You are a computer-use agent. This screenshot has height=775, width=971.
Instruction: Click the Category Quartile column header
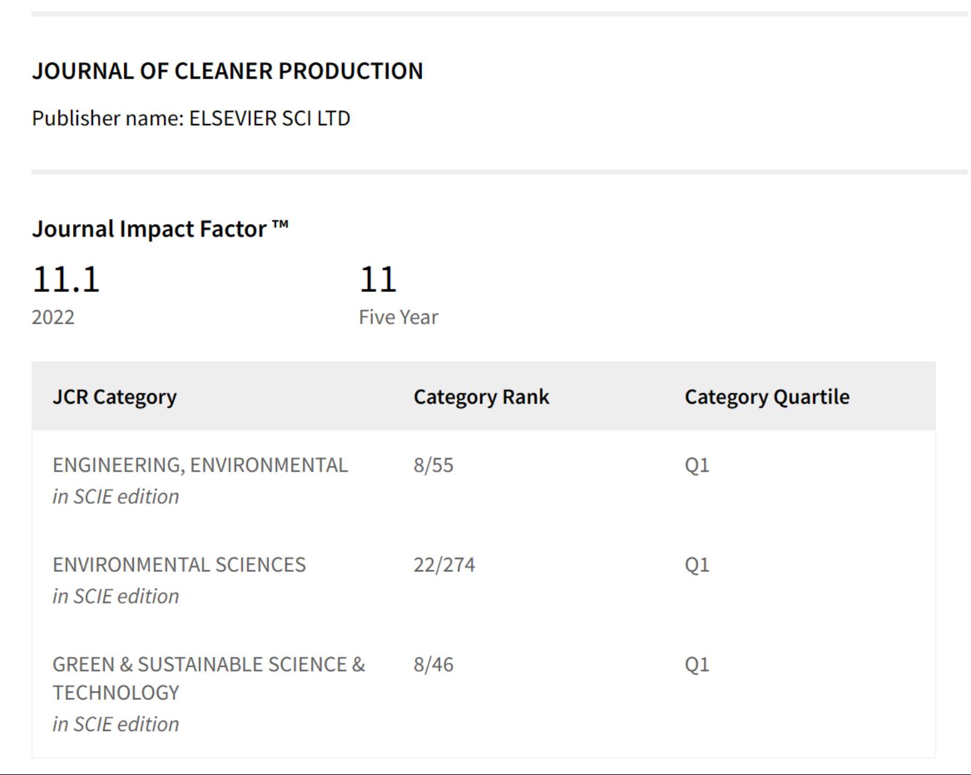click(x=767, y=397)
